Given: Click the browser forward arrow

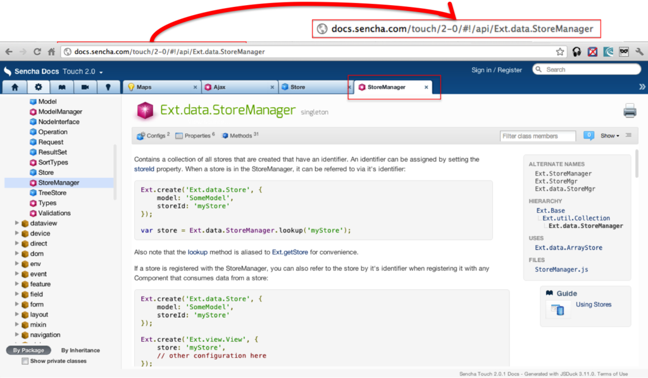Looking at the screenshot, I should click(23, 52).
